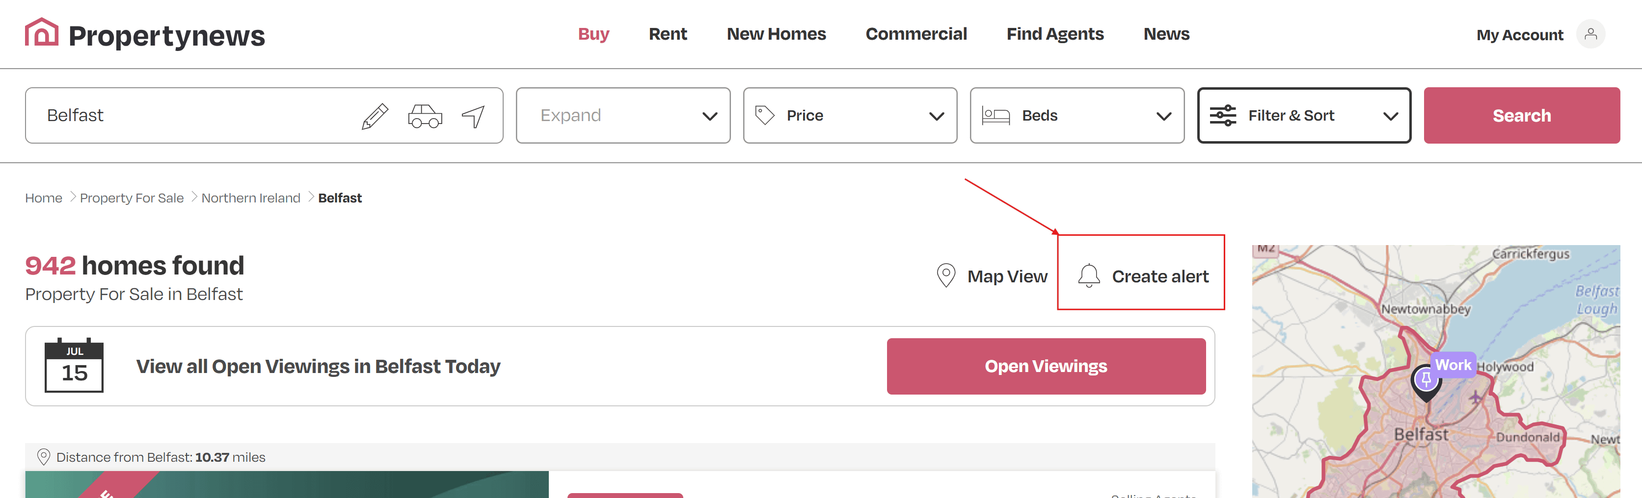Click the Work pin on the map
The height and width of the screenshot is (498, 1642).
tap(1426, 381)
